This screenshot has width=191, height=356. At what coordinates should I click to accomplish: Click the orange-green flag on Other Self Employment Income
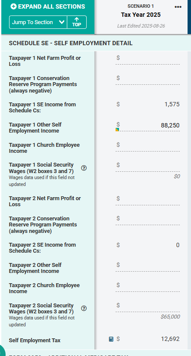(117, 130)
